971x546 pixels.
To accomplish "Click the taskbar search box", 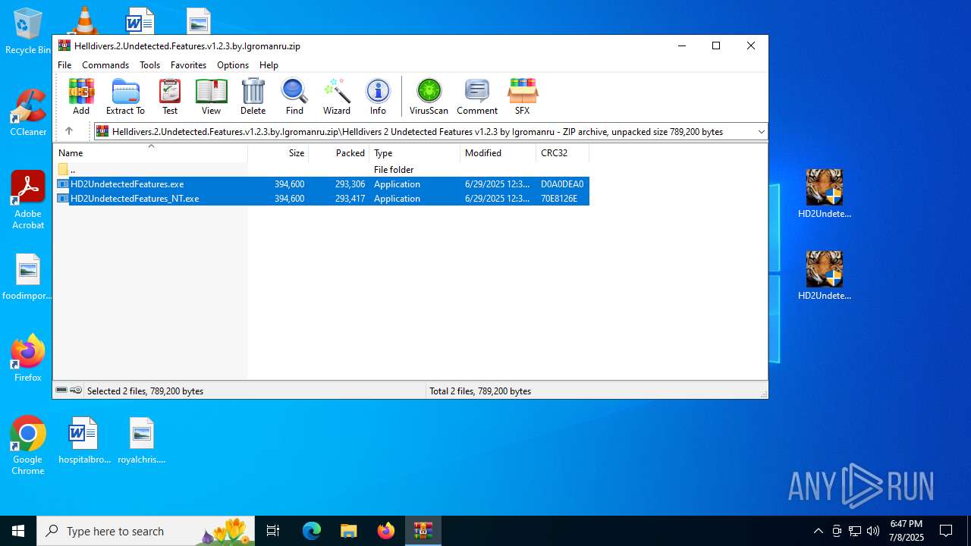I will pyautogui.click(x=147, y=531).
